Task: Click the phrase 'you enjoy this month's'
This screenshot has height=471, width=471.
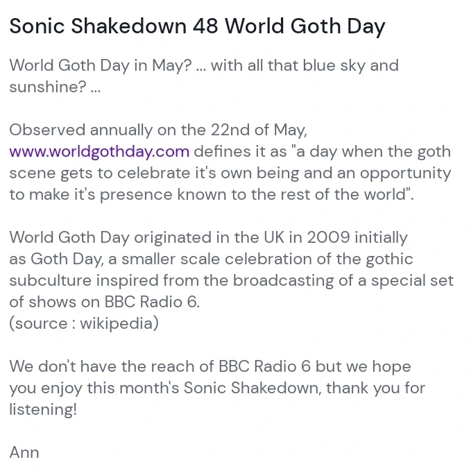Action: coord(94,388)
